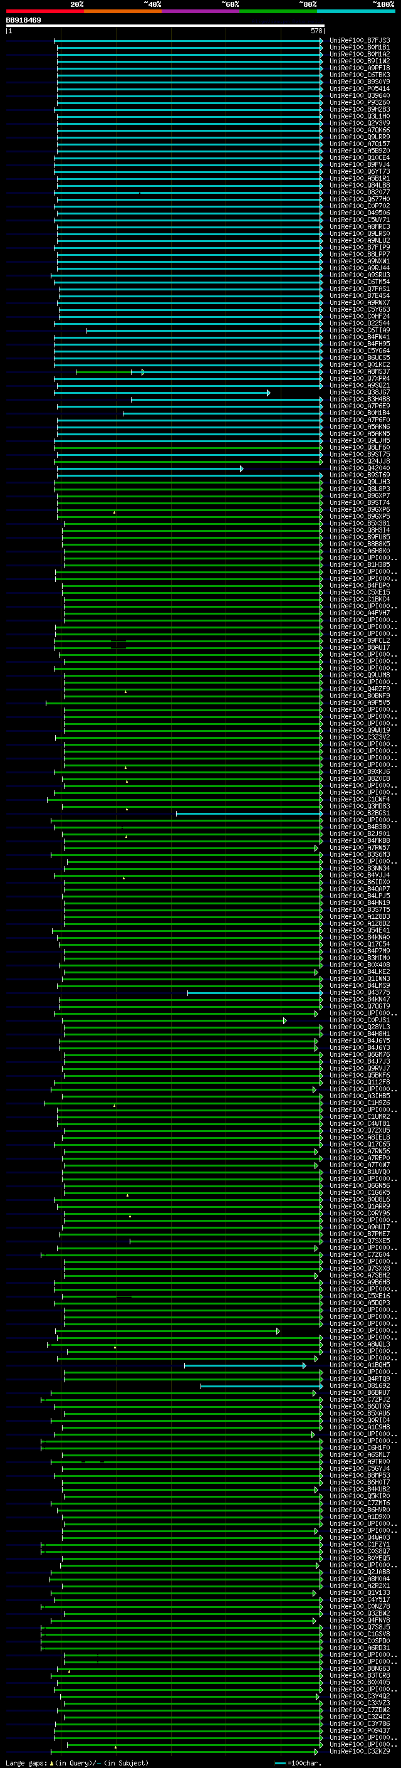Click hit label UniRef100_B3H4B8
Screen dimensions: 401x1768
[360, 400]
